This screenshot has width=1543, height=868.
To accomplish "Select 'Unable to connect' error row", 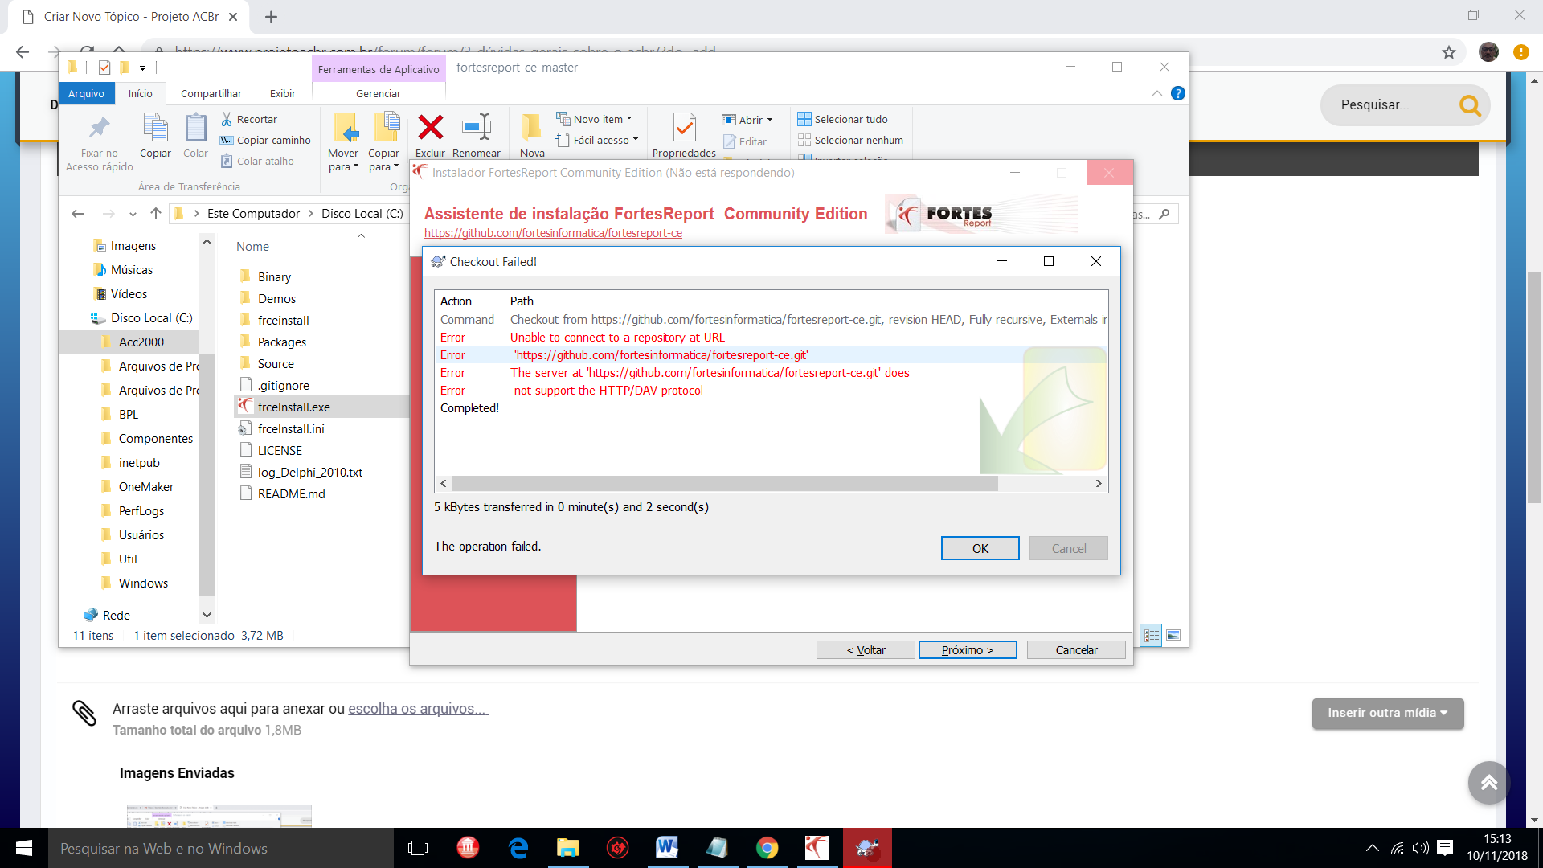I will pos(771,338).
